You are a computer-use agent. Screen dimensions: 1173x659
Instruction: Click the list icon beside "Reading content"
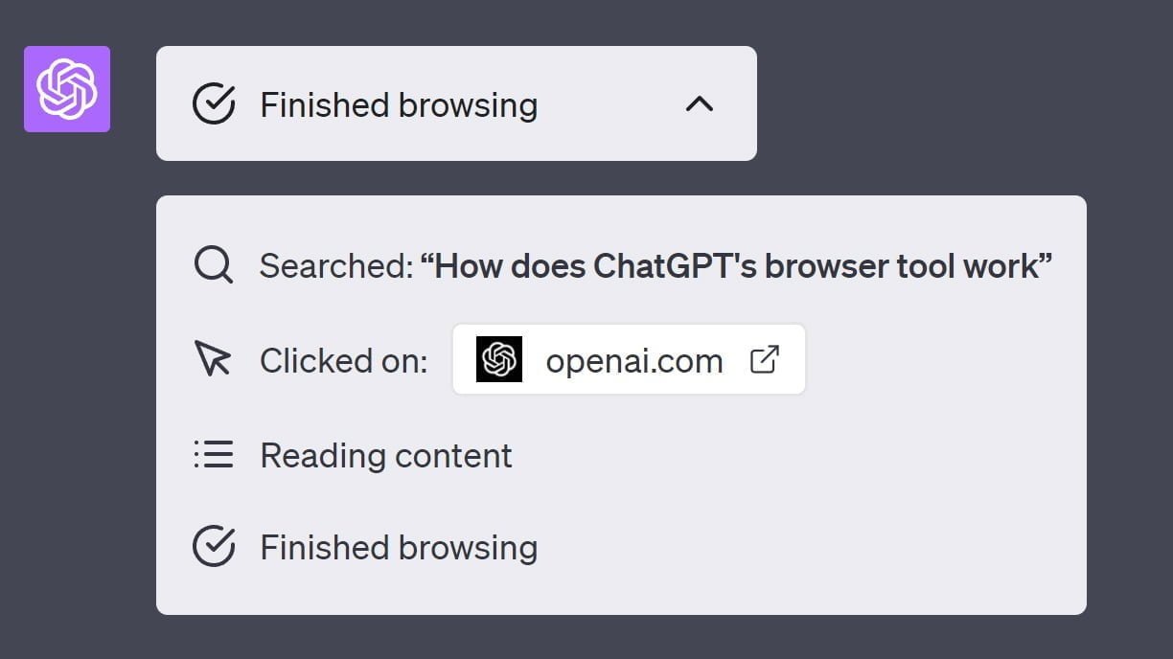[213, 454]
